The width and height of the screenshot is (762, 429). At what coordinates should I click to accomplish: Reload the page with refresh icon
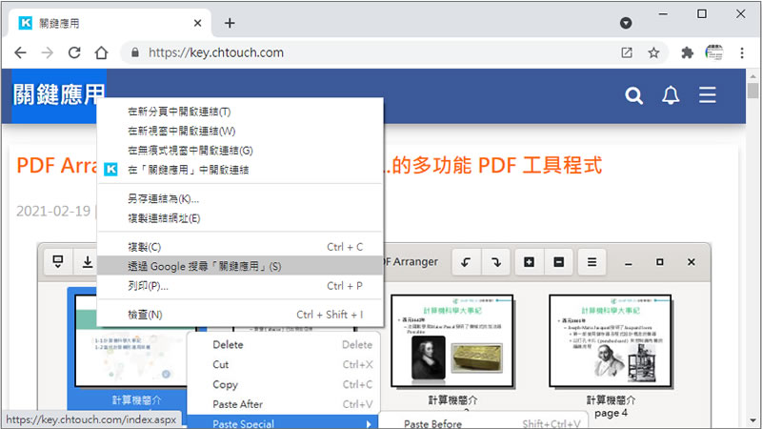coord(74,52)
